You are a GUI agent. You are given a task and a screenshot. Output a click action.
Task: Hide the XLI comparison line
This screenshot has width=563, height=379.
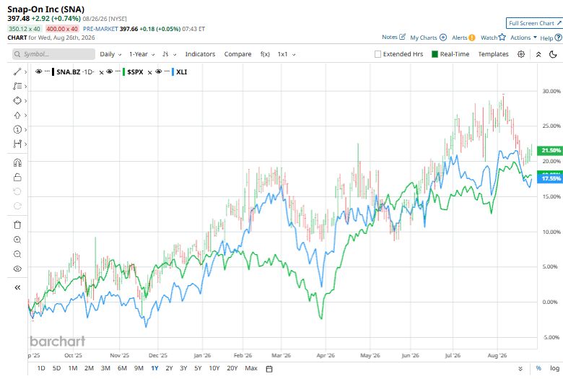tap(158, 71)
